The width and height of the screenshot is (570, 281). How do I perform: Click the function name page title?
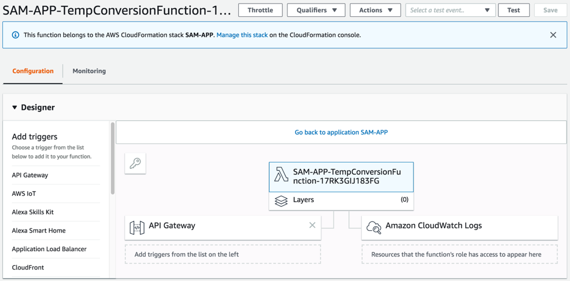pyautogui.click(x=116, y=11)
